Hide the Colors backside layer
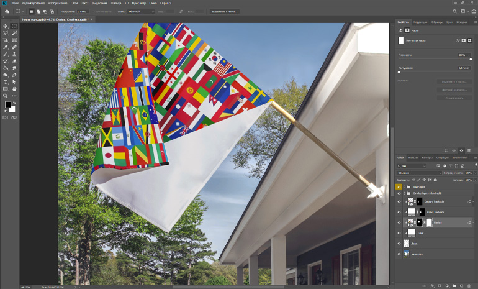The height and width of the screenshot is (289, 478). point(399,212)
